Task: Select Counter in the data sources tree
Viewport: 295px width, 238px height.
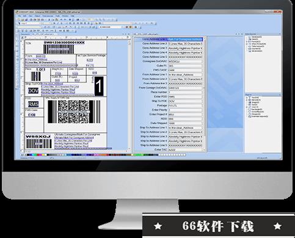Action: pos(256,48)
